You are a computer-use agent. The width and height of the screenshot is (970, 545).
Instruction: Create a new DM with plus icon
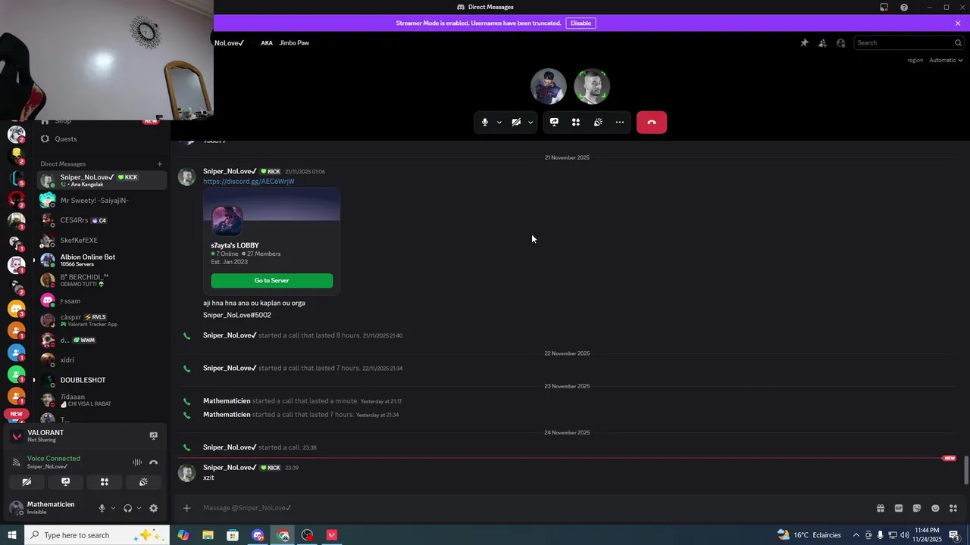[x=160, y=164]
